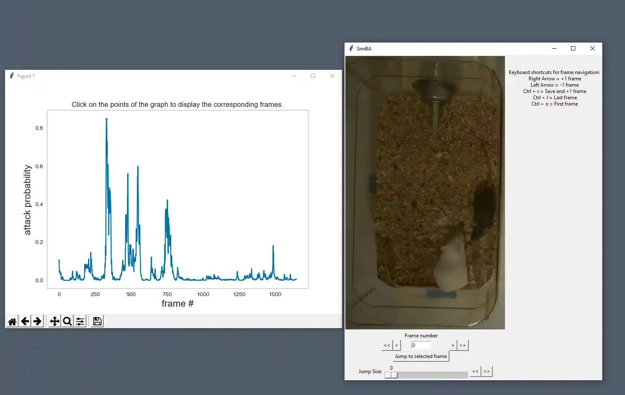Select the Zoom to rectangle tool

click(x=67, y=321)
